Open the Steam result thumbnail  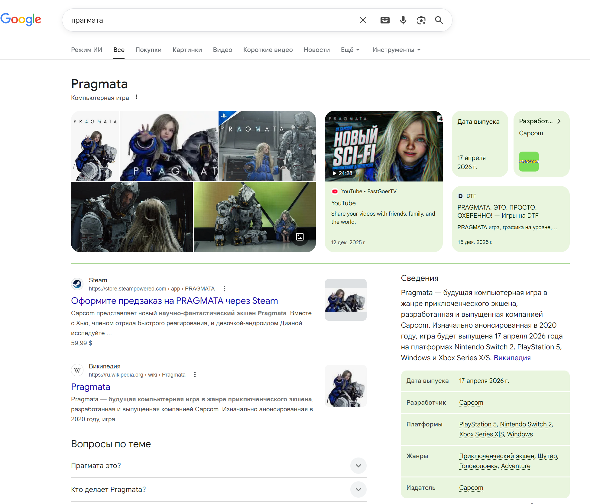(345, 300)
